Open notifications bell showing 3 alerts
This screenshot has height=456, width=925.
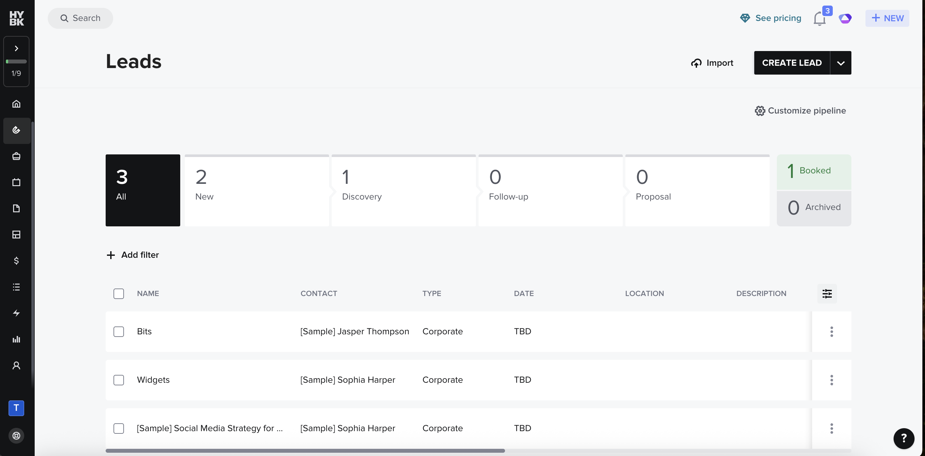(x=820, y=18)
